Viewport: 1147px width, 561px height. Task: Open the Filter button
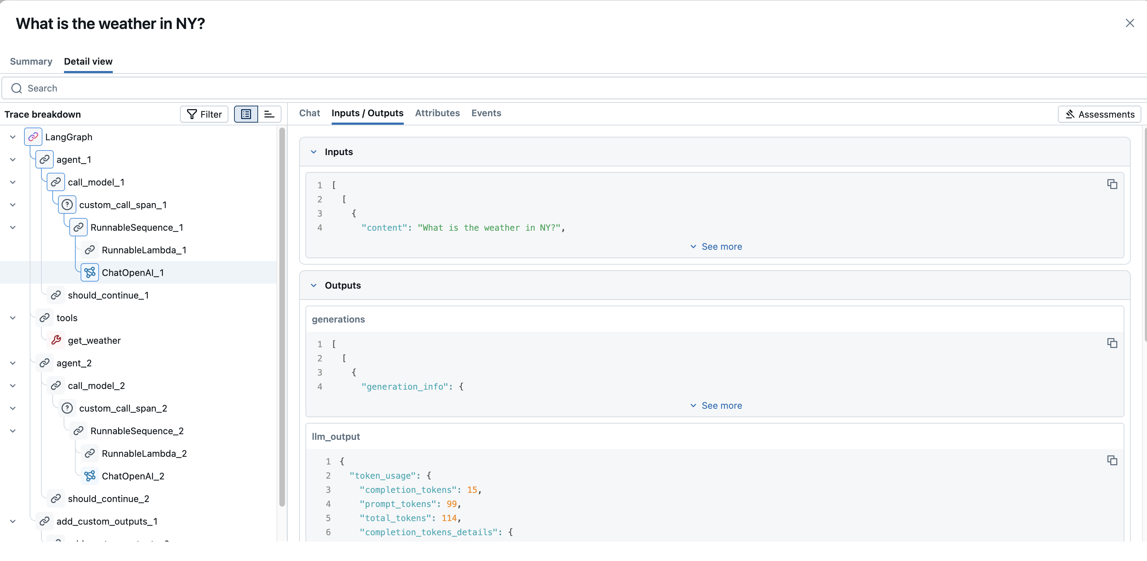204,114
